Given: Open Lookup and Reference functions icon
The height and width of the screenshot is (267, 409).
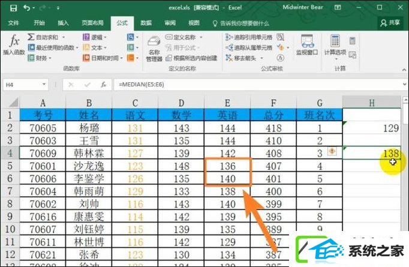Looking at the screenshot, I should (x=130, y=37).
